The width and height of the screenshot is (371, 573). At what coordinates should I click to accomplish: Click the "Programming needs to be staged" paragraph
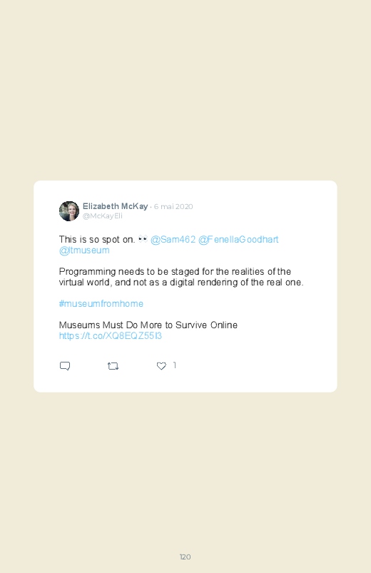tap(181, 277)
